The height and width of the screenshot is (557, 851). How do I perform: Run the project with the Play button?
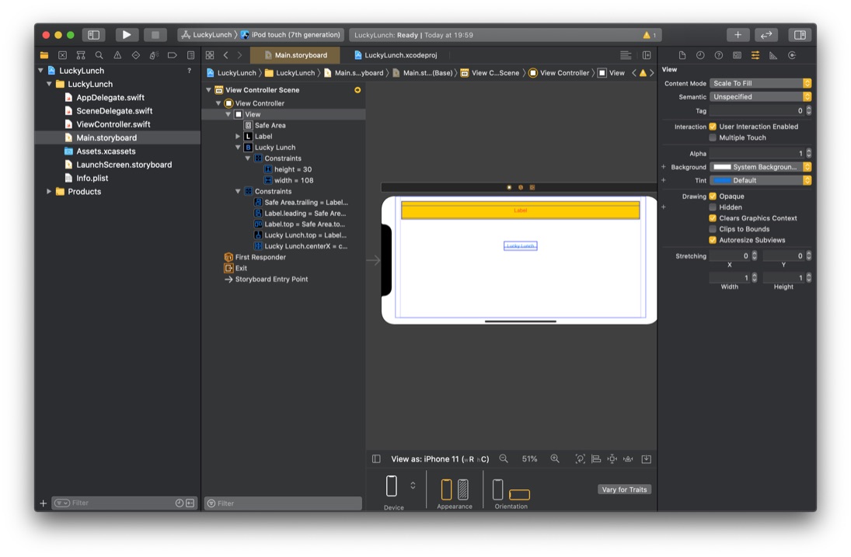pos(127,35)
